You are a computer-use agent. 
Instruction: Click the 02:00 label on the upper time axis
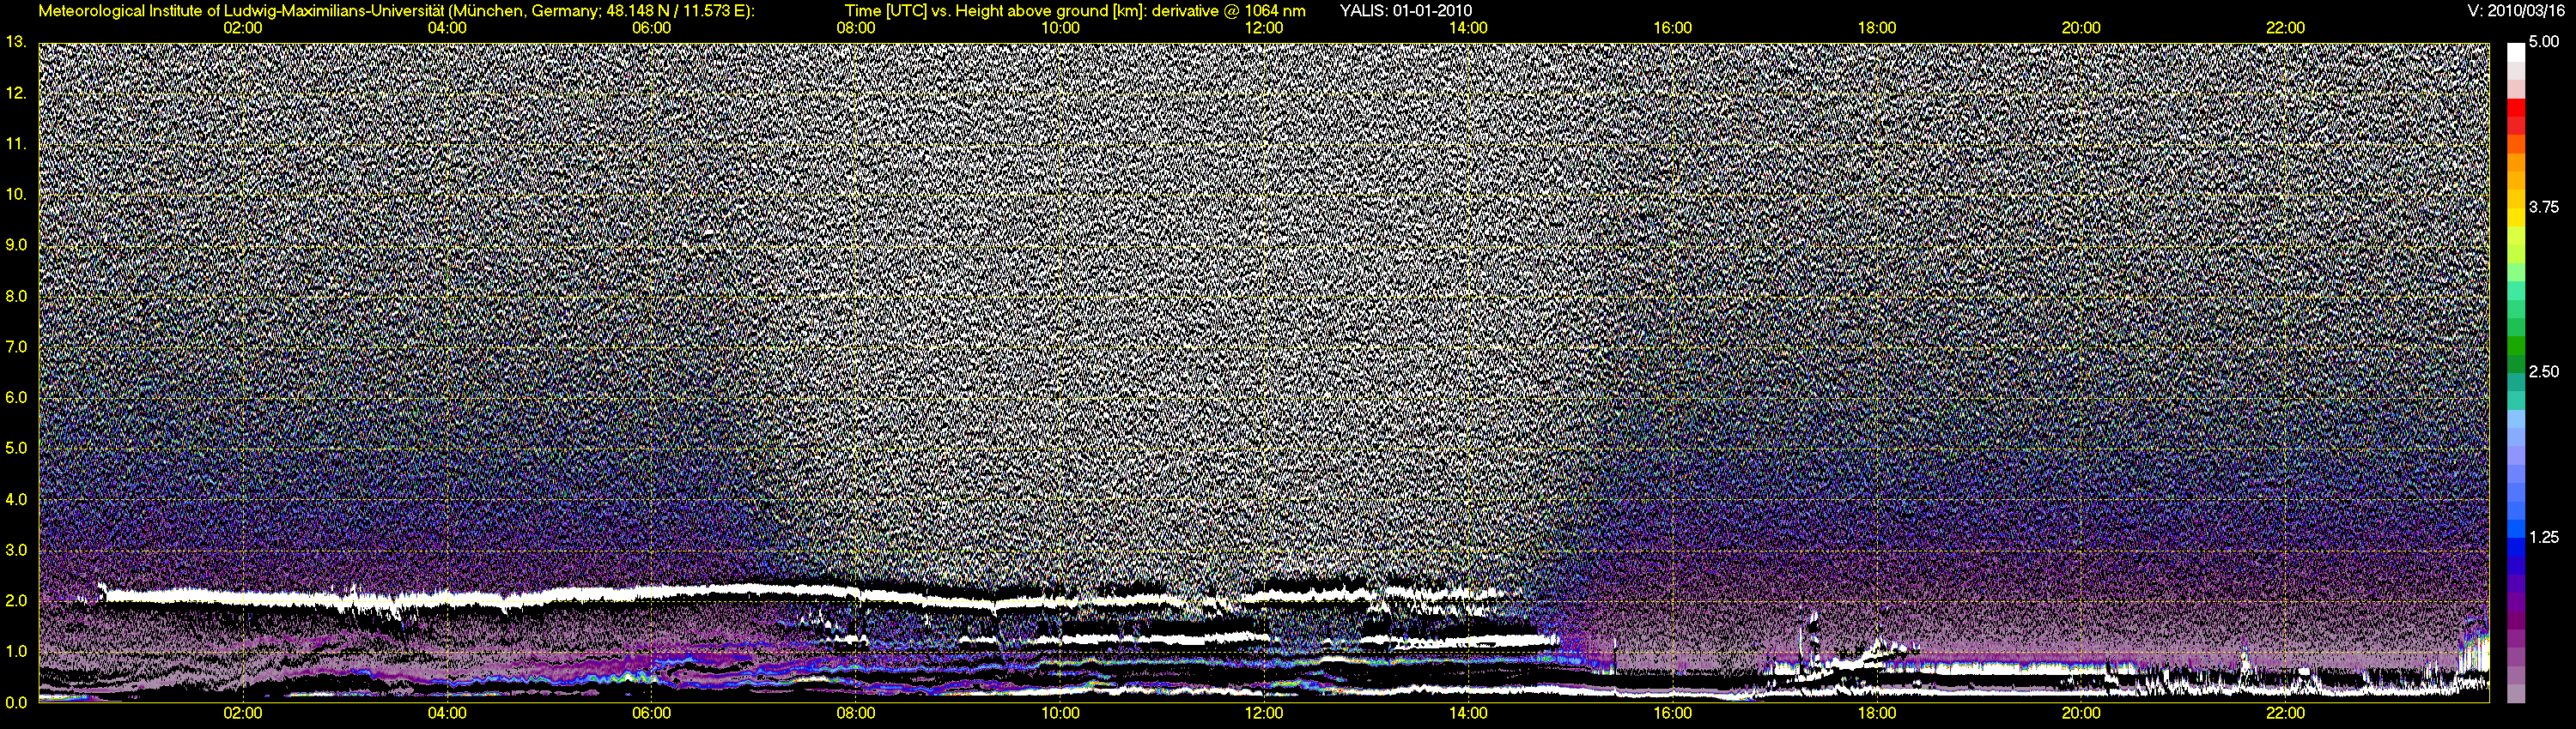point(242,28)
